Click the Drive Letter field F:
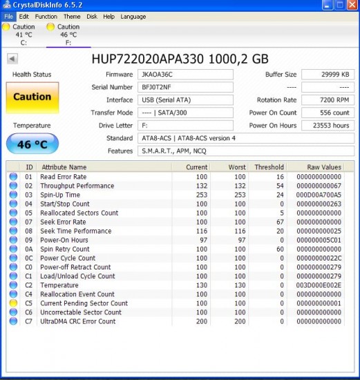360x380 pixels. click(x=185, y=126)
